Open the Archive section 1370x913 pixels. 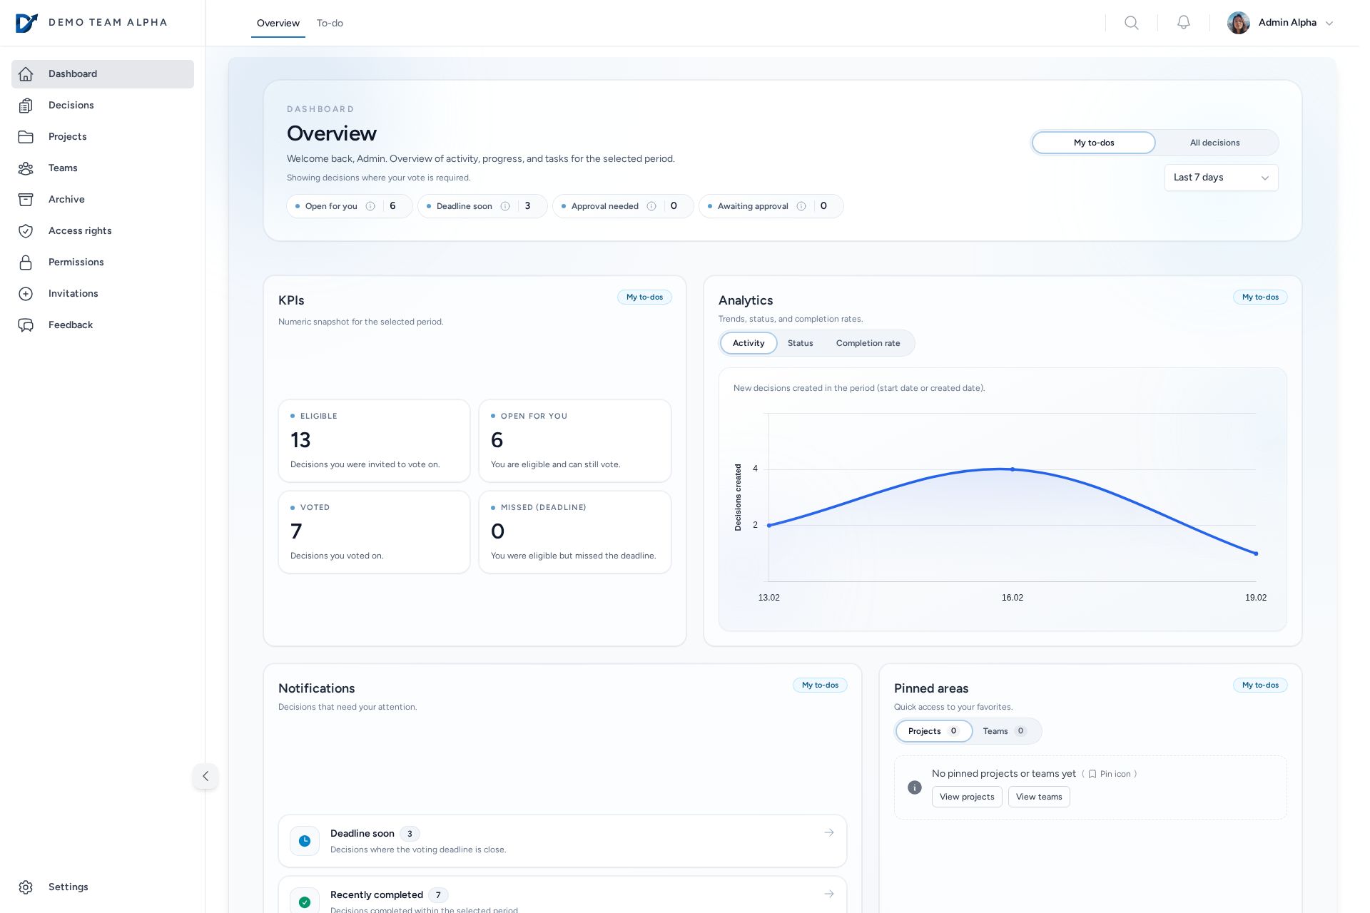pos(66,199)
